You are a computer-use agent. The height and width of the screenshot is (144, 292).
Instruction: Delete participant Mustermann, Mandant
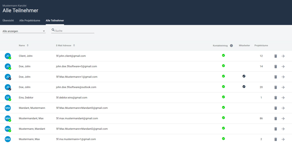point(276,129)
